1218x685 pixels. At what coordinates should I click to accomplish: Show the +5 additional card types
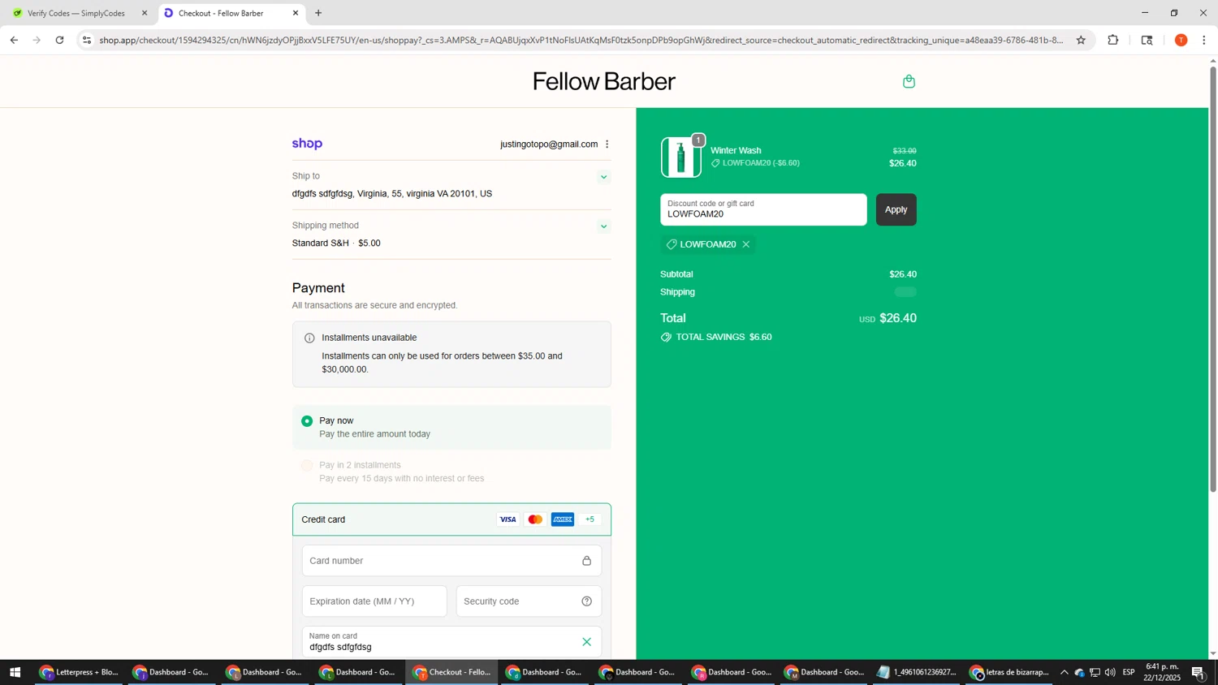click(590, 519)
